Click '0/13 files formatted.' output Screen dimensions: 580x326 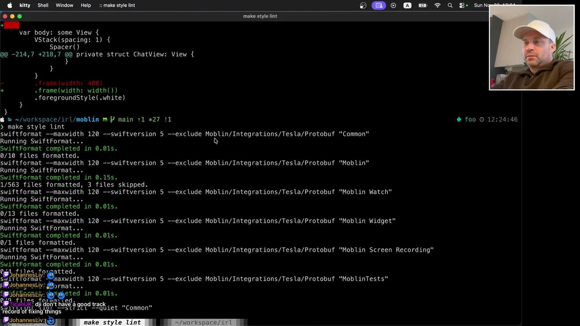tap(40, 214)
